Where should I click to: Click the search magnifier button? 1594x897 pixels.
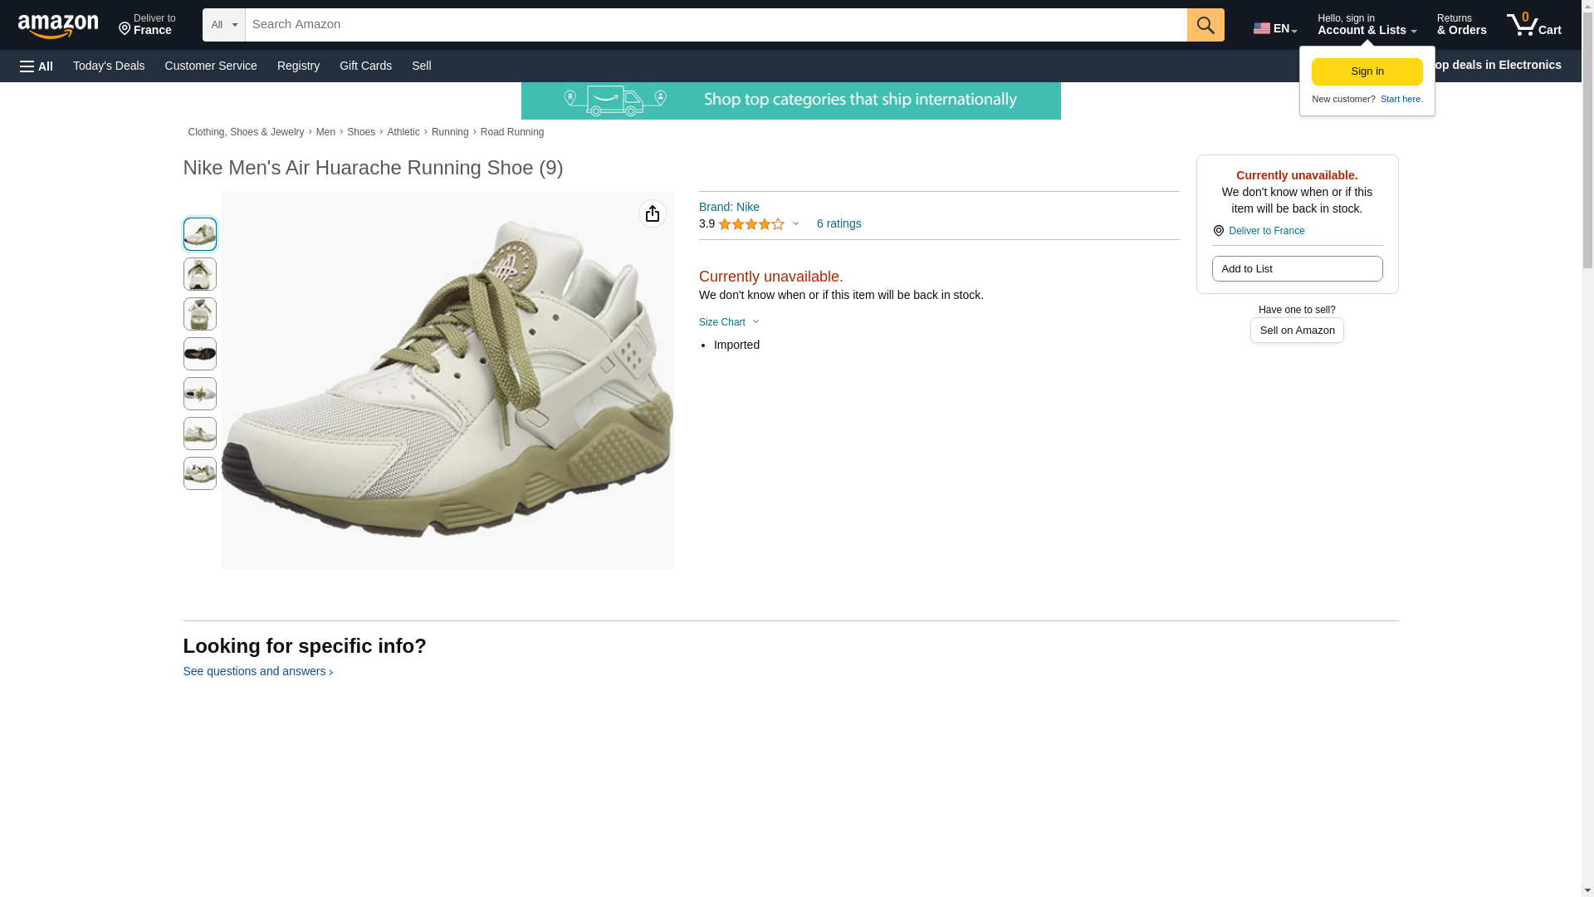coord(1205,25)
